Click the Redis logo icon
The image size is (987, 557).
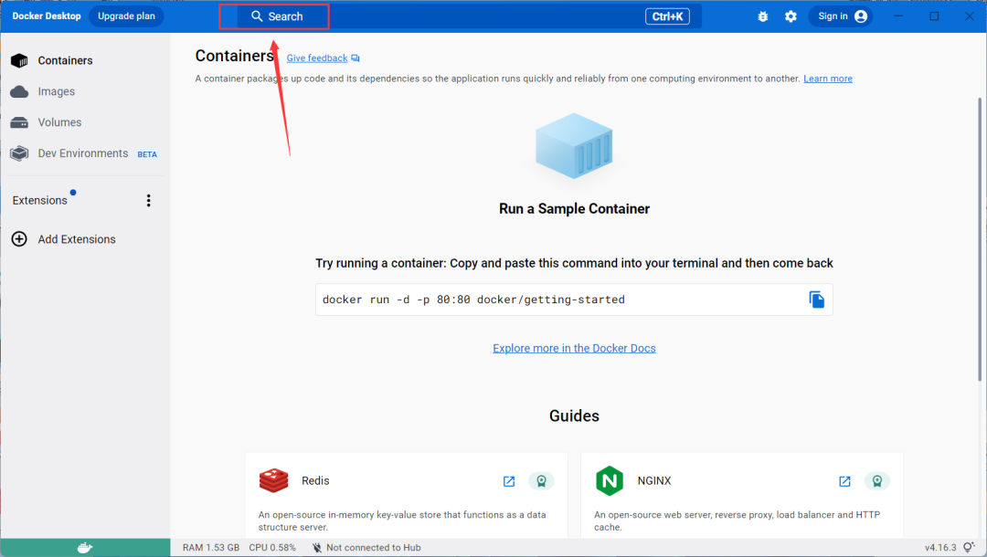[x=274, y=481]
